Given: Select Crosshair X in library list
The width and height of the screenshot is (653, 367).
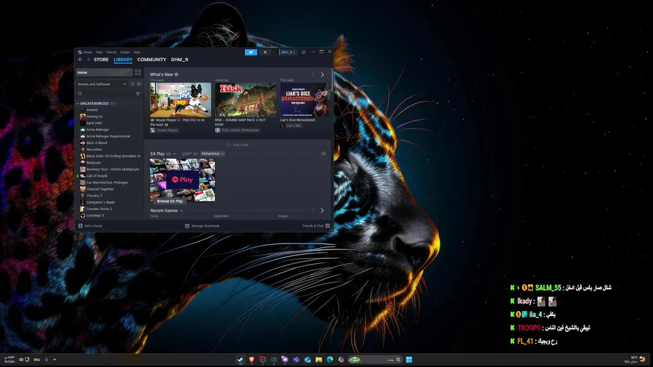Looking at the screenshot, I should [x=95, y=216].
